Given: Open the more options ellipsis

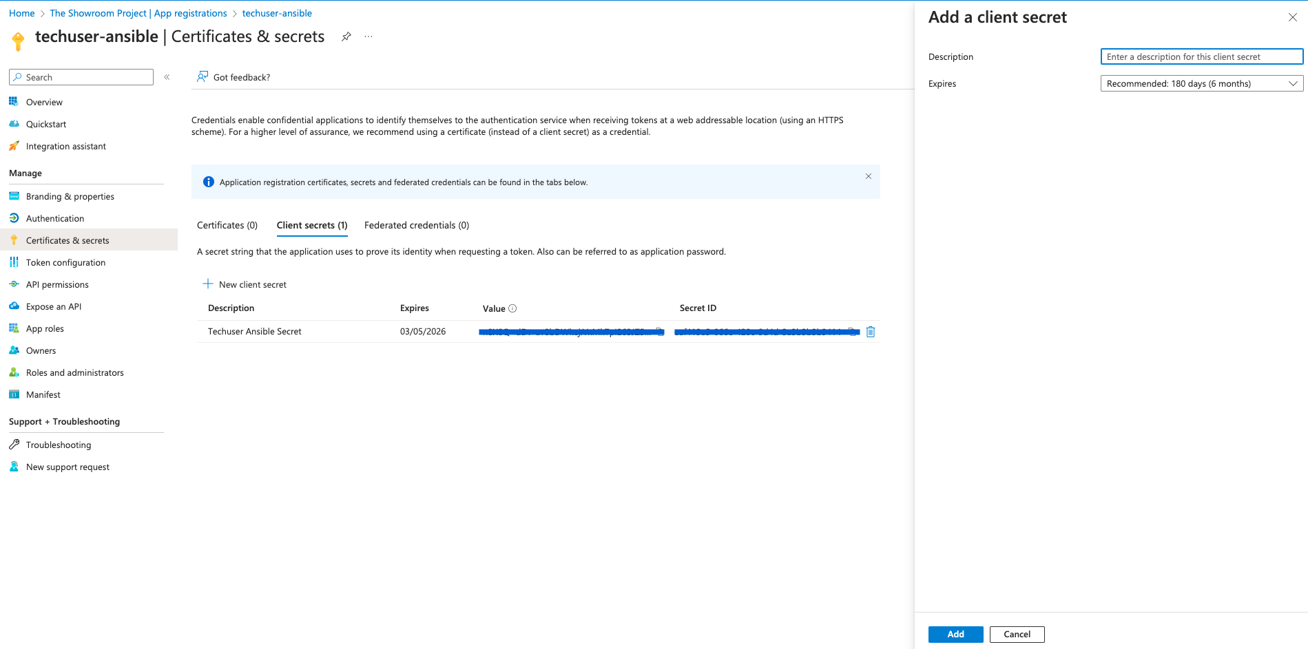Looking at the screenshot, I should pos(368,36).
